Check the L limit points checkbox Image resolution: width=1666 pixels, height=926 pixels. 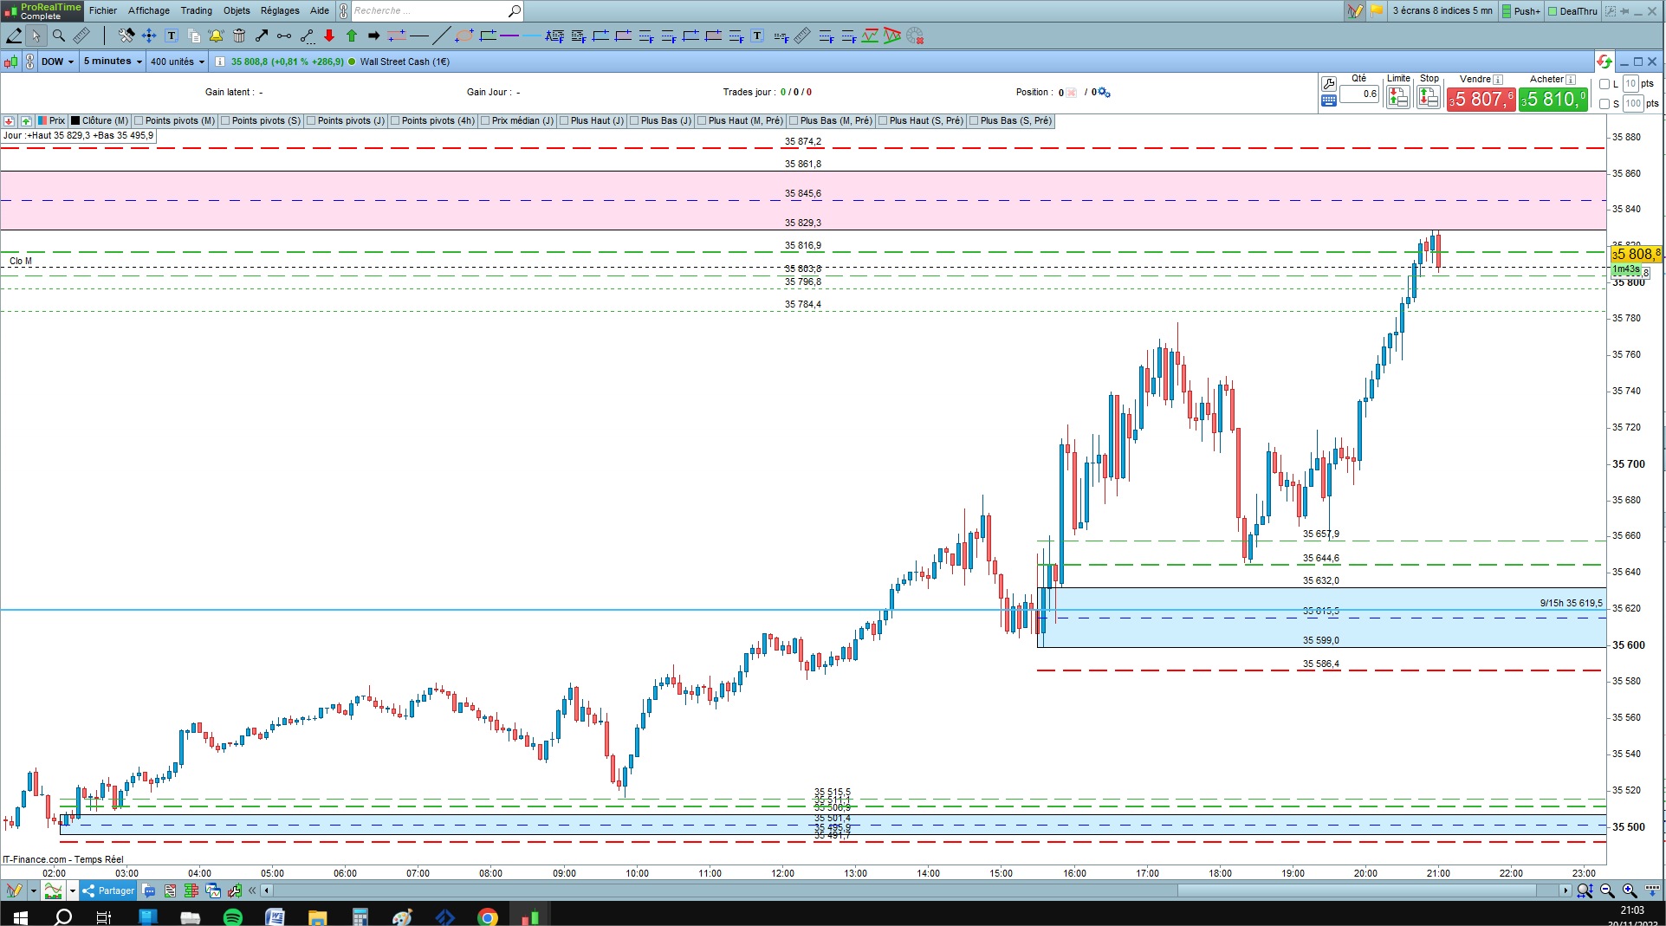point(1604,84)
